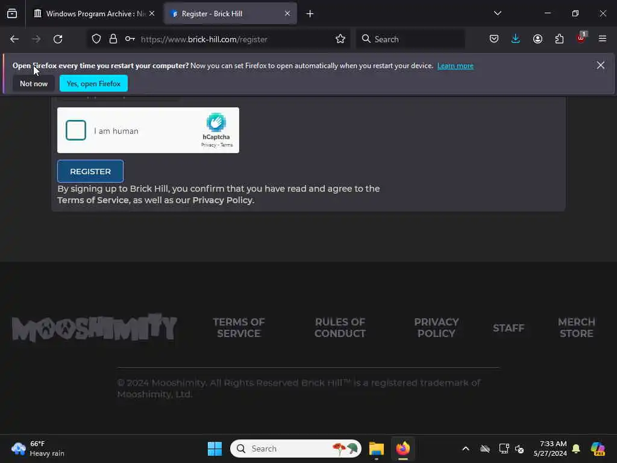Close the Windows Program Archive tab

tap(152, 13)
